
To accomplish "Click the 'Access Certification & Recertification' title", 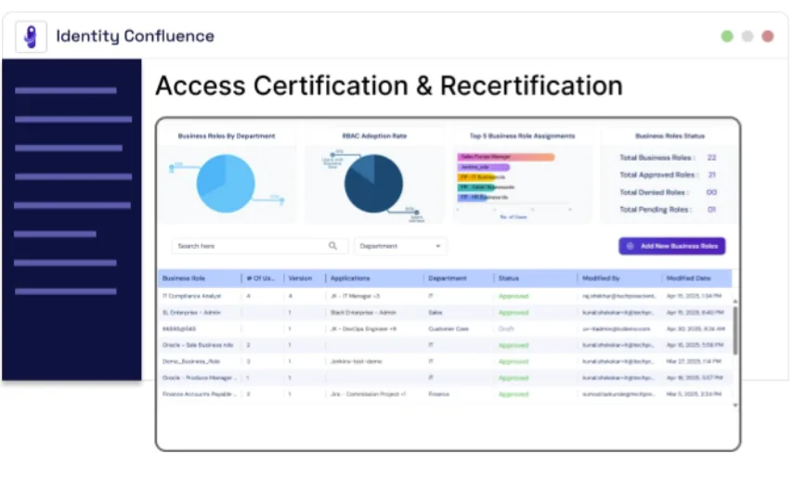I will (x=389, y=85).
